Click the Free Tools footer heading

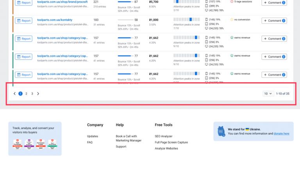pyautogui.click(x=164, y=125)
